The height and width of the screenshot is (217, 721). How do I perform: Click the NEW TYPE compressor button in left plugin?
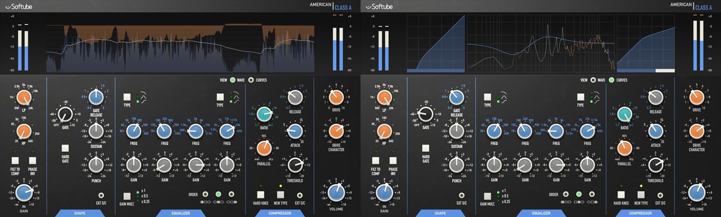(x=280, y=194)
